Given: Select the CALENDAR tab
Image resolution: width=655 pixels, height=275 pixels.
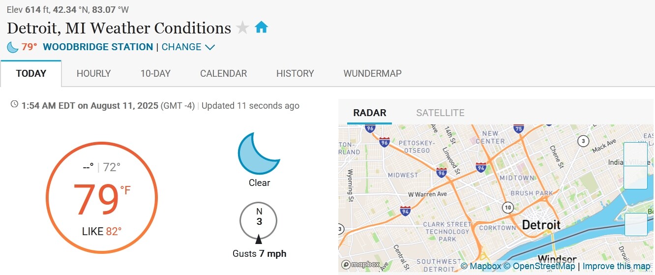Looking at the screenshot, I should (x=223, y=74).
